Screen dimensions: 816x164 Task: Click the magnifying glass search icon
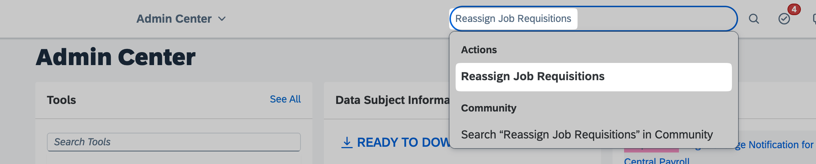coord(754,19)
